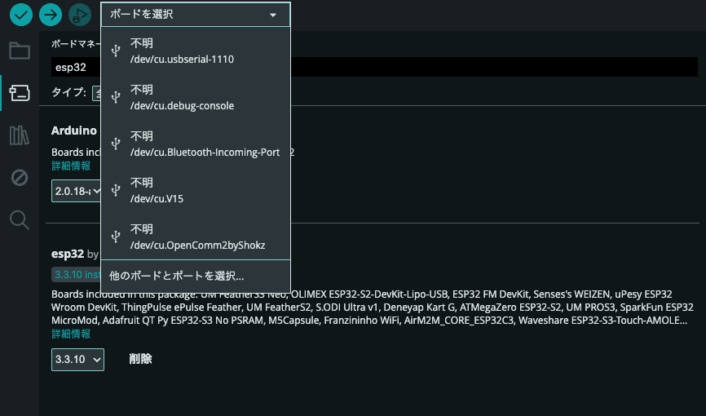The height and width of the screenshot is (416, 706).
Task: Click USB icon beside /dev/cu.usbserial-1110
Action: [116, 51]
